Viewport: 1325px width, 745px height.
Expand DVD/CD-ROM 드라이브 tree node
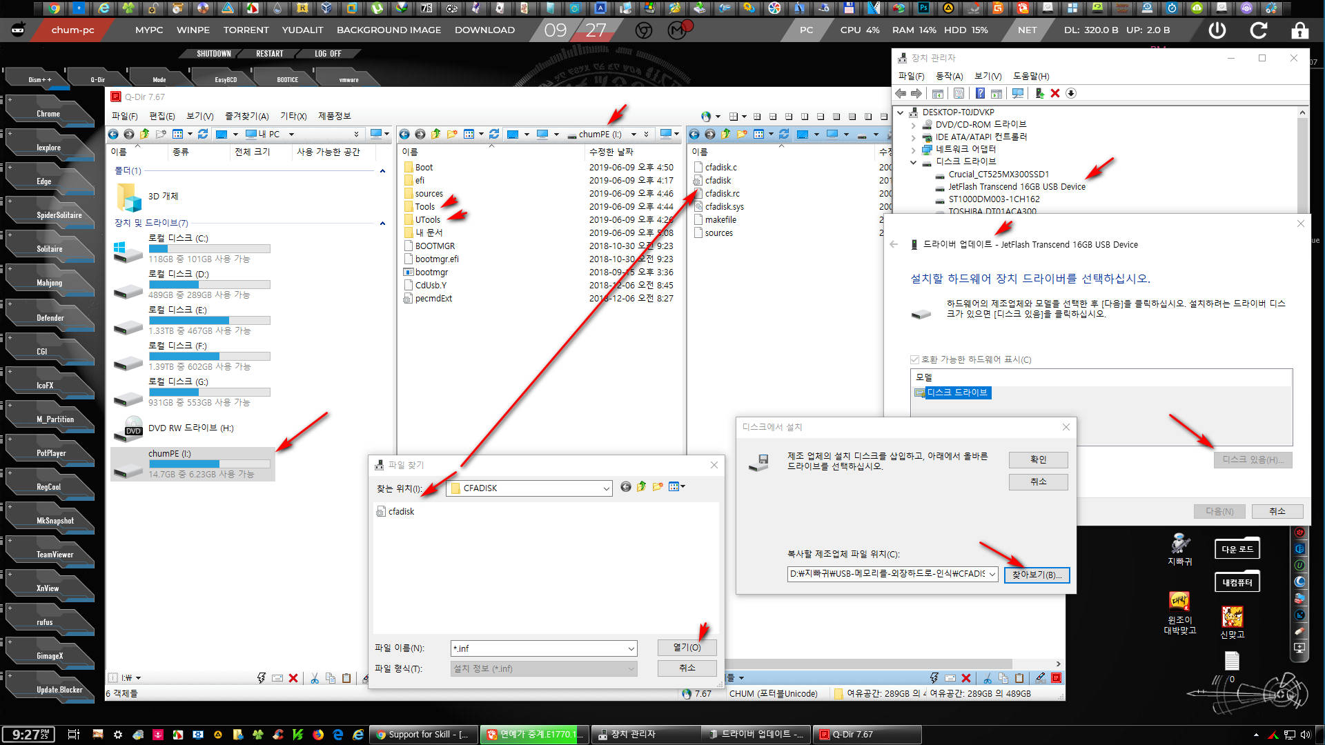[913, 125]
